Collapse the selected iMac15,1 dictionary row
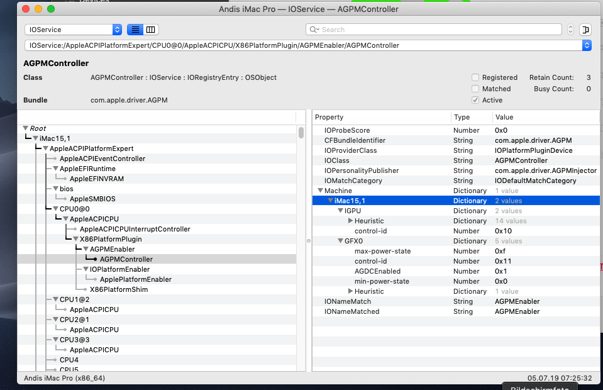The image size is (603, 390). [x=330, y=201]
